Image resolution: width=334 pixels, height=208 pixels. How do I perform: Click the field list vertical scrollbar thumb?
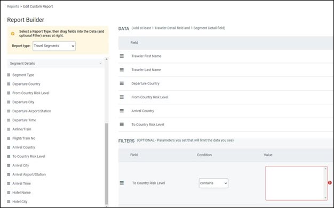pos(107,164)
